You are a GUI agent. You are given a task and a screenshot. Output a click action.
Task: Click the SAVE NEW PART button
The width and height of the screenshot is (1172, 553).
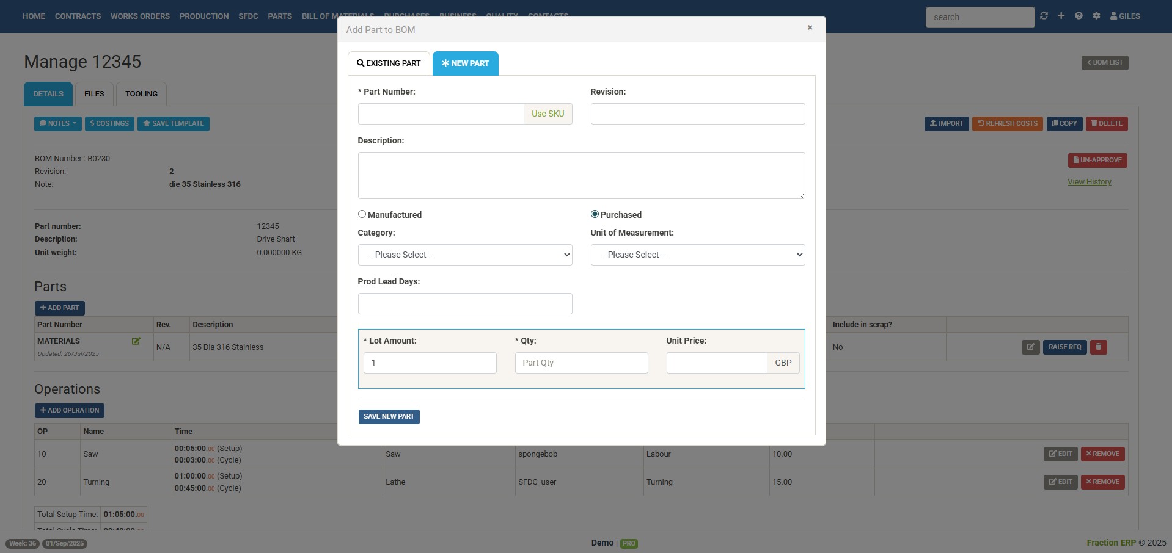pos(389,416)
